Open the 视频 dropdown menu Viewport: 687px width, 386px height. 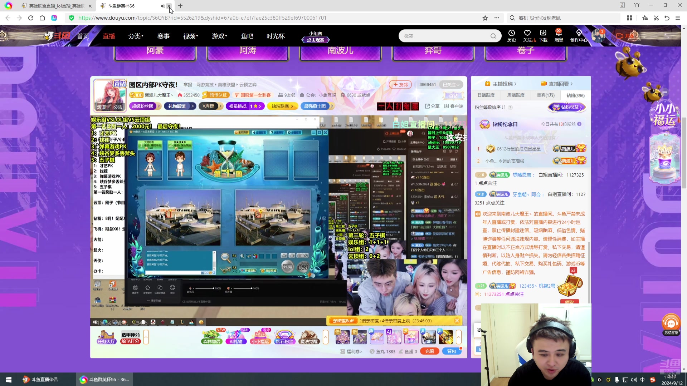pyautogui.click(x=190, y=36)
